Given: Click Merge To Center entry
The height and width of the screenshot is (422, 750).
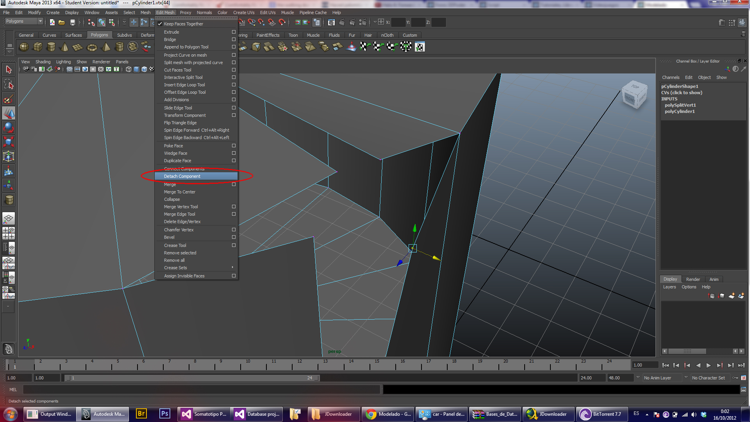Looking at the screenshot, I should [179, 192].
